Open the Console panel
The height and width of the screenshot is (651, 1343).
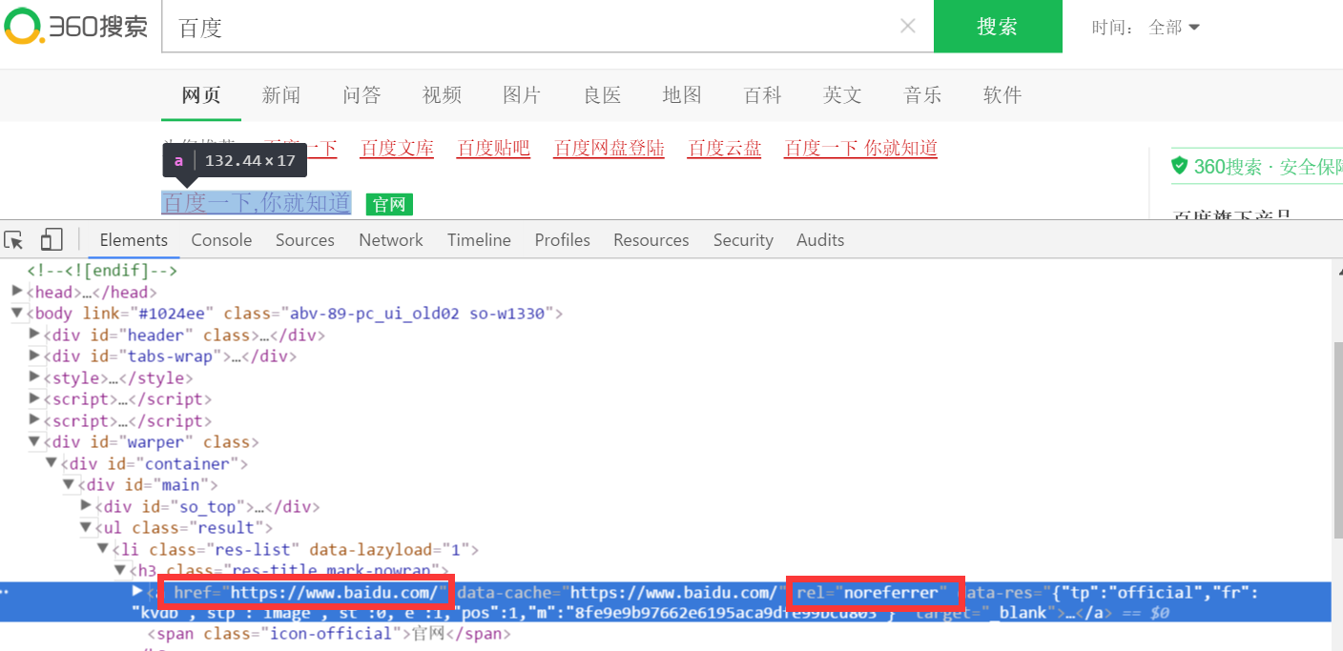[x=221, y=240]
